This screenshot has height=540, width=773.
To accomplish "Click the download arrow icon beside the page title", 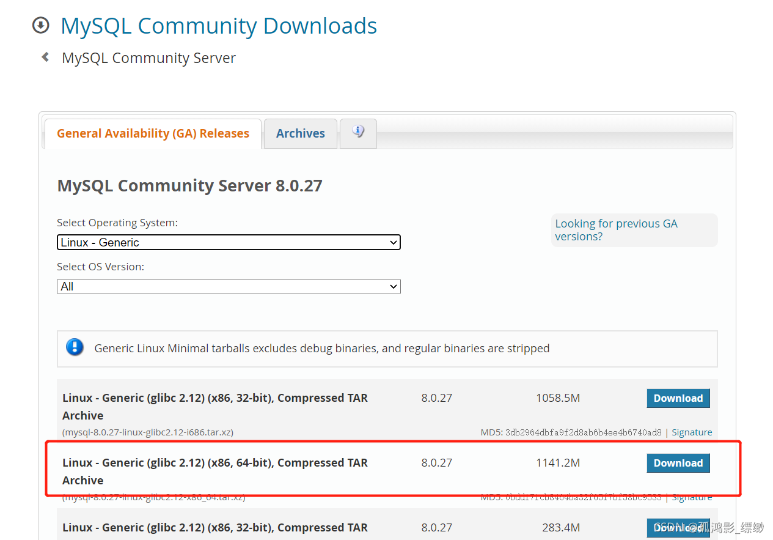I will tap(40, 25).
